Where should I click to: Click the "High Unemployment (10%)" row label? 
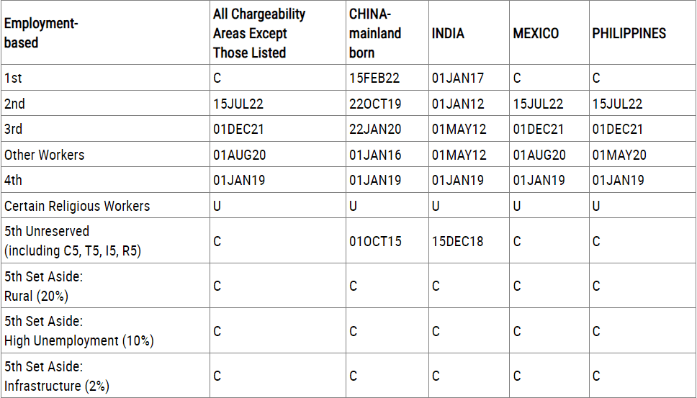pos(78,340)
